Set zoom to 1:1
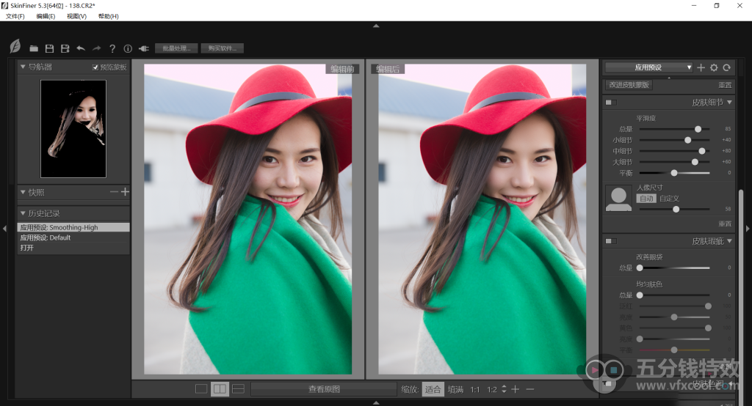This screenshot has width=752, height=406. (x=475, y=389)
